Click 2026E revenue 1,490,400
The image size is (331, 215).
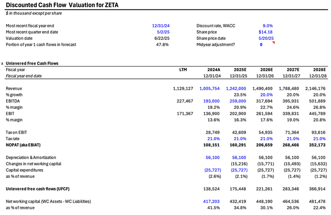(x=262, y=89)
